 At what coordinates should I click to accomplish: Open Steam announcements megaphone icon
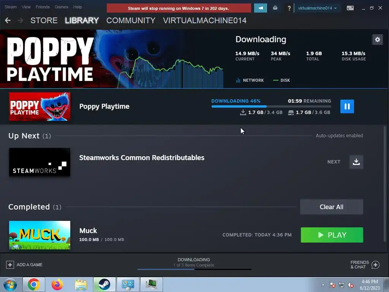(x=261, y=8)
